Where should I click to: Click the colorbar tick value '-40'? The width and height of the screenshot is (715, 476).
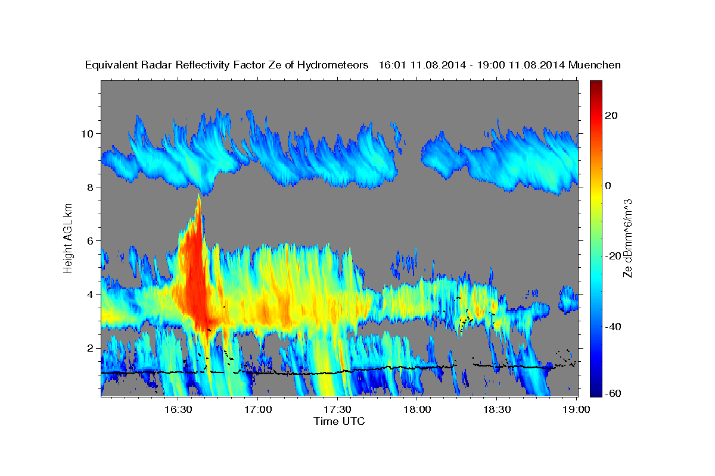tap(613, 326)
